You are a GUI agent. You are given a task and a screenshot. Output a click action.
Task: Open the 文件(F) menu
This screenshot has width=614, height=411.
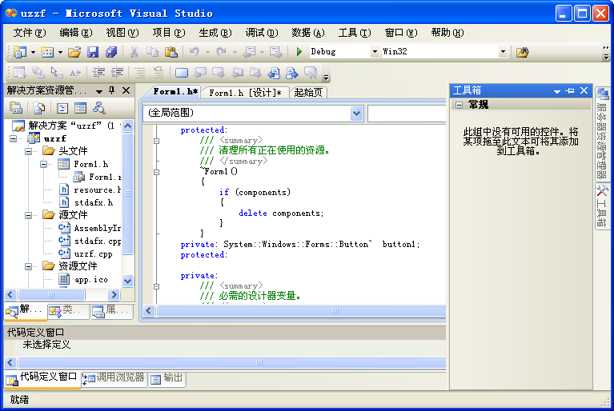point(30,33)
